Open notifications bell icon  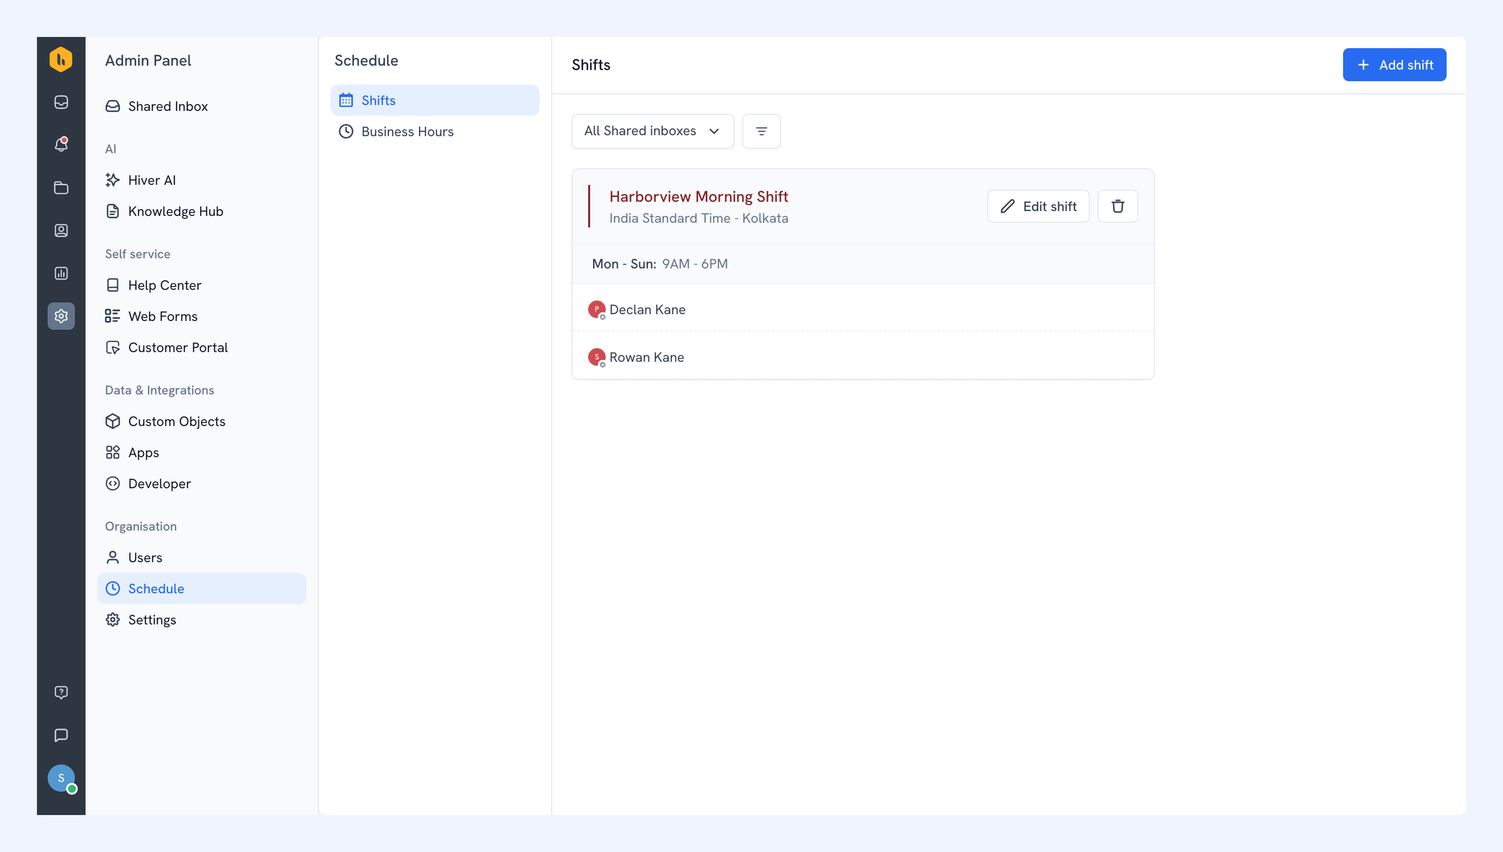coord(61,144)
